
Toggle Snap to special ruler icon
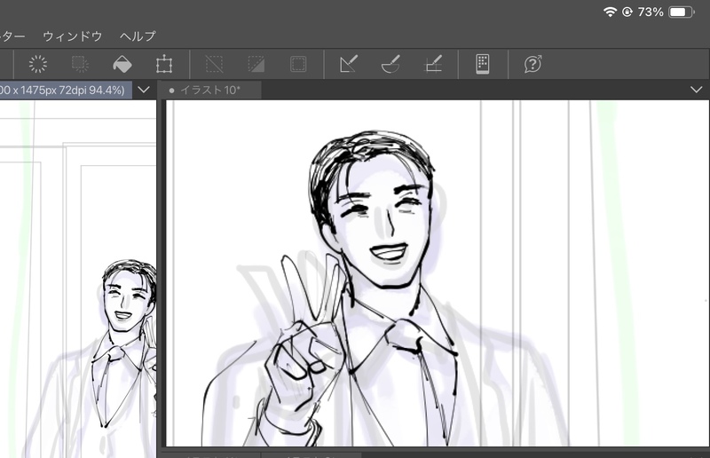click(390, 64)
